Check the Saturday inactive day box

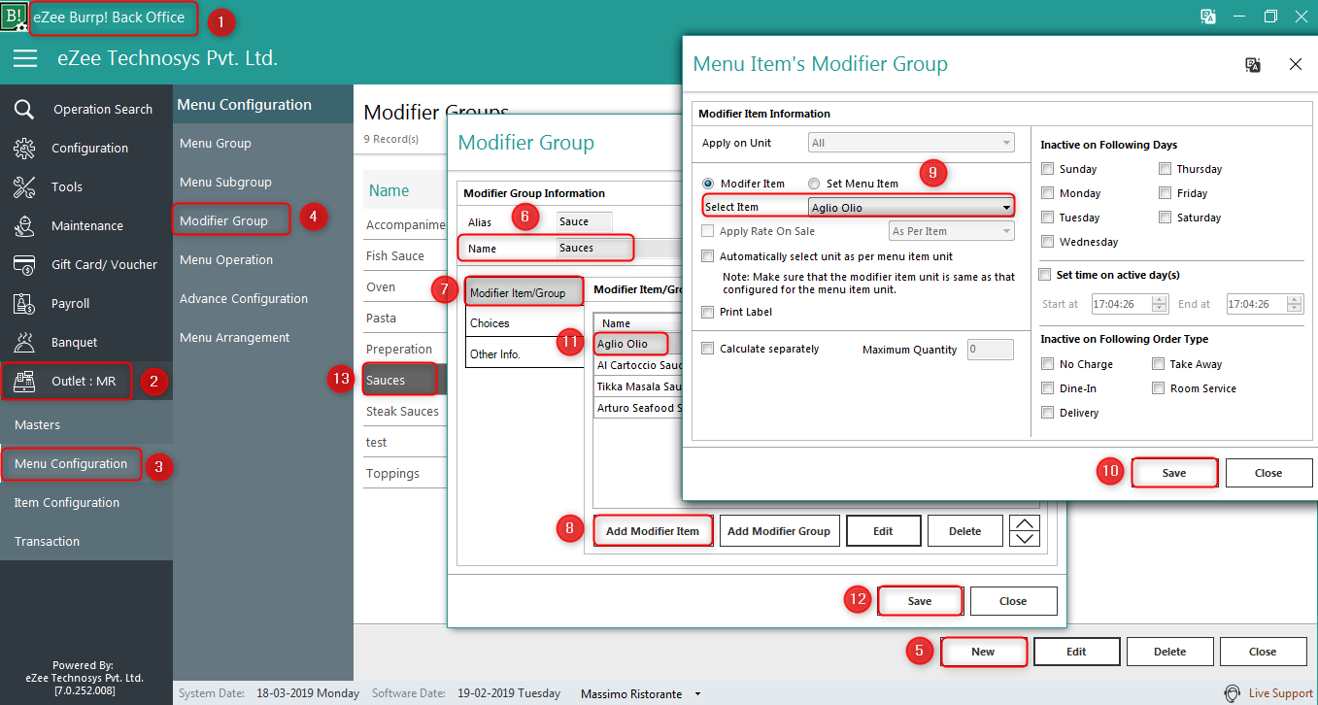tap(1165, 218)
